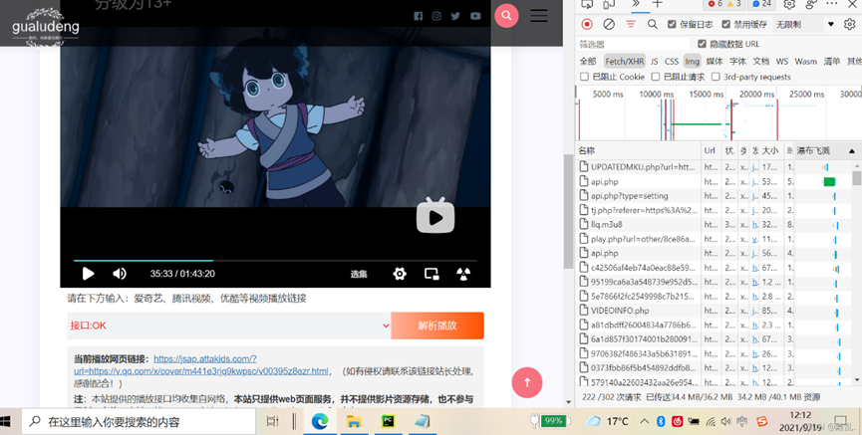The height and width of the screenshot is (435, 862).
Task: Click the pink scroll-to-top arrow button
Action: coord(526,382)
